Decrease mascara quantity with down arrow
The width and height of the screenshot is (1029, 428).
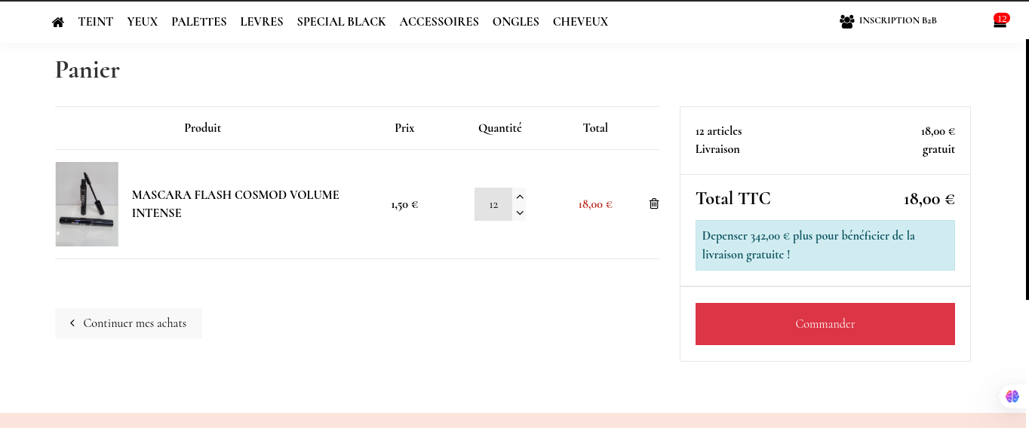(519, 213)
